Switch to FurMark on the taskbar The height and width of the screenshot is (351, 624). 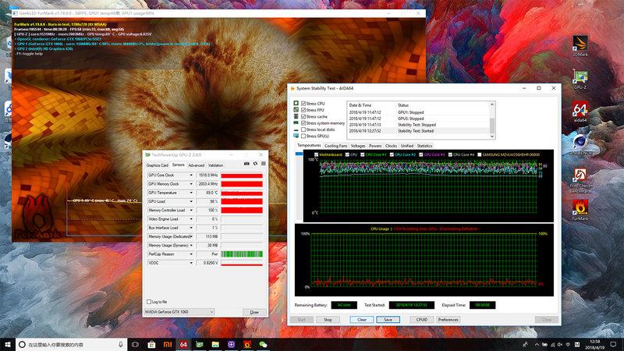[247, 344]
